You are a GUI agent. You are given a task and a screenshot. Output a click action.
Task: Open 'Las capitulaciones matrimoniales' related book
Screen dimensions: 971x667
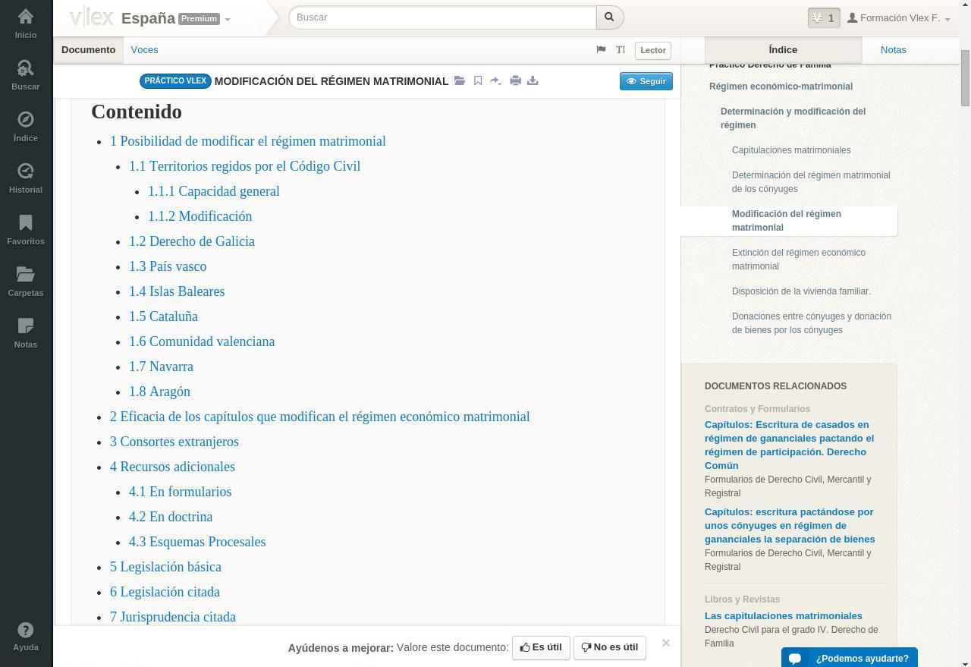(x=784, y=615)
